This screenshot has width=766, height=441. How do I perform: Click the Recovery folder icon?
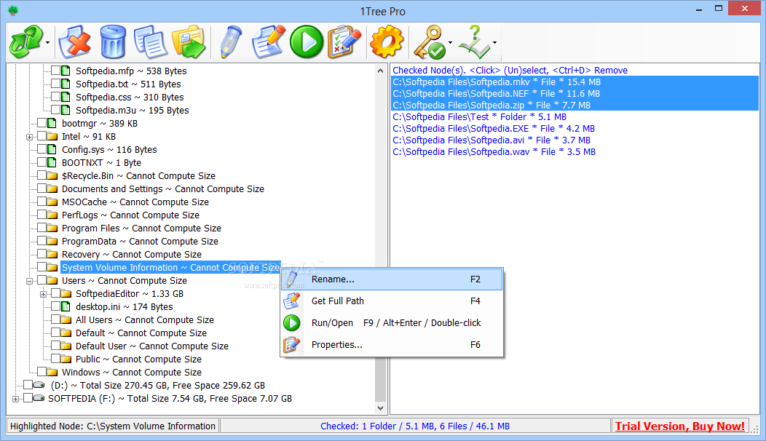52,254
